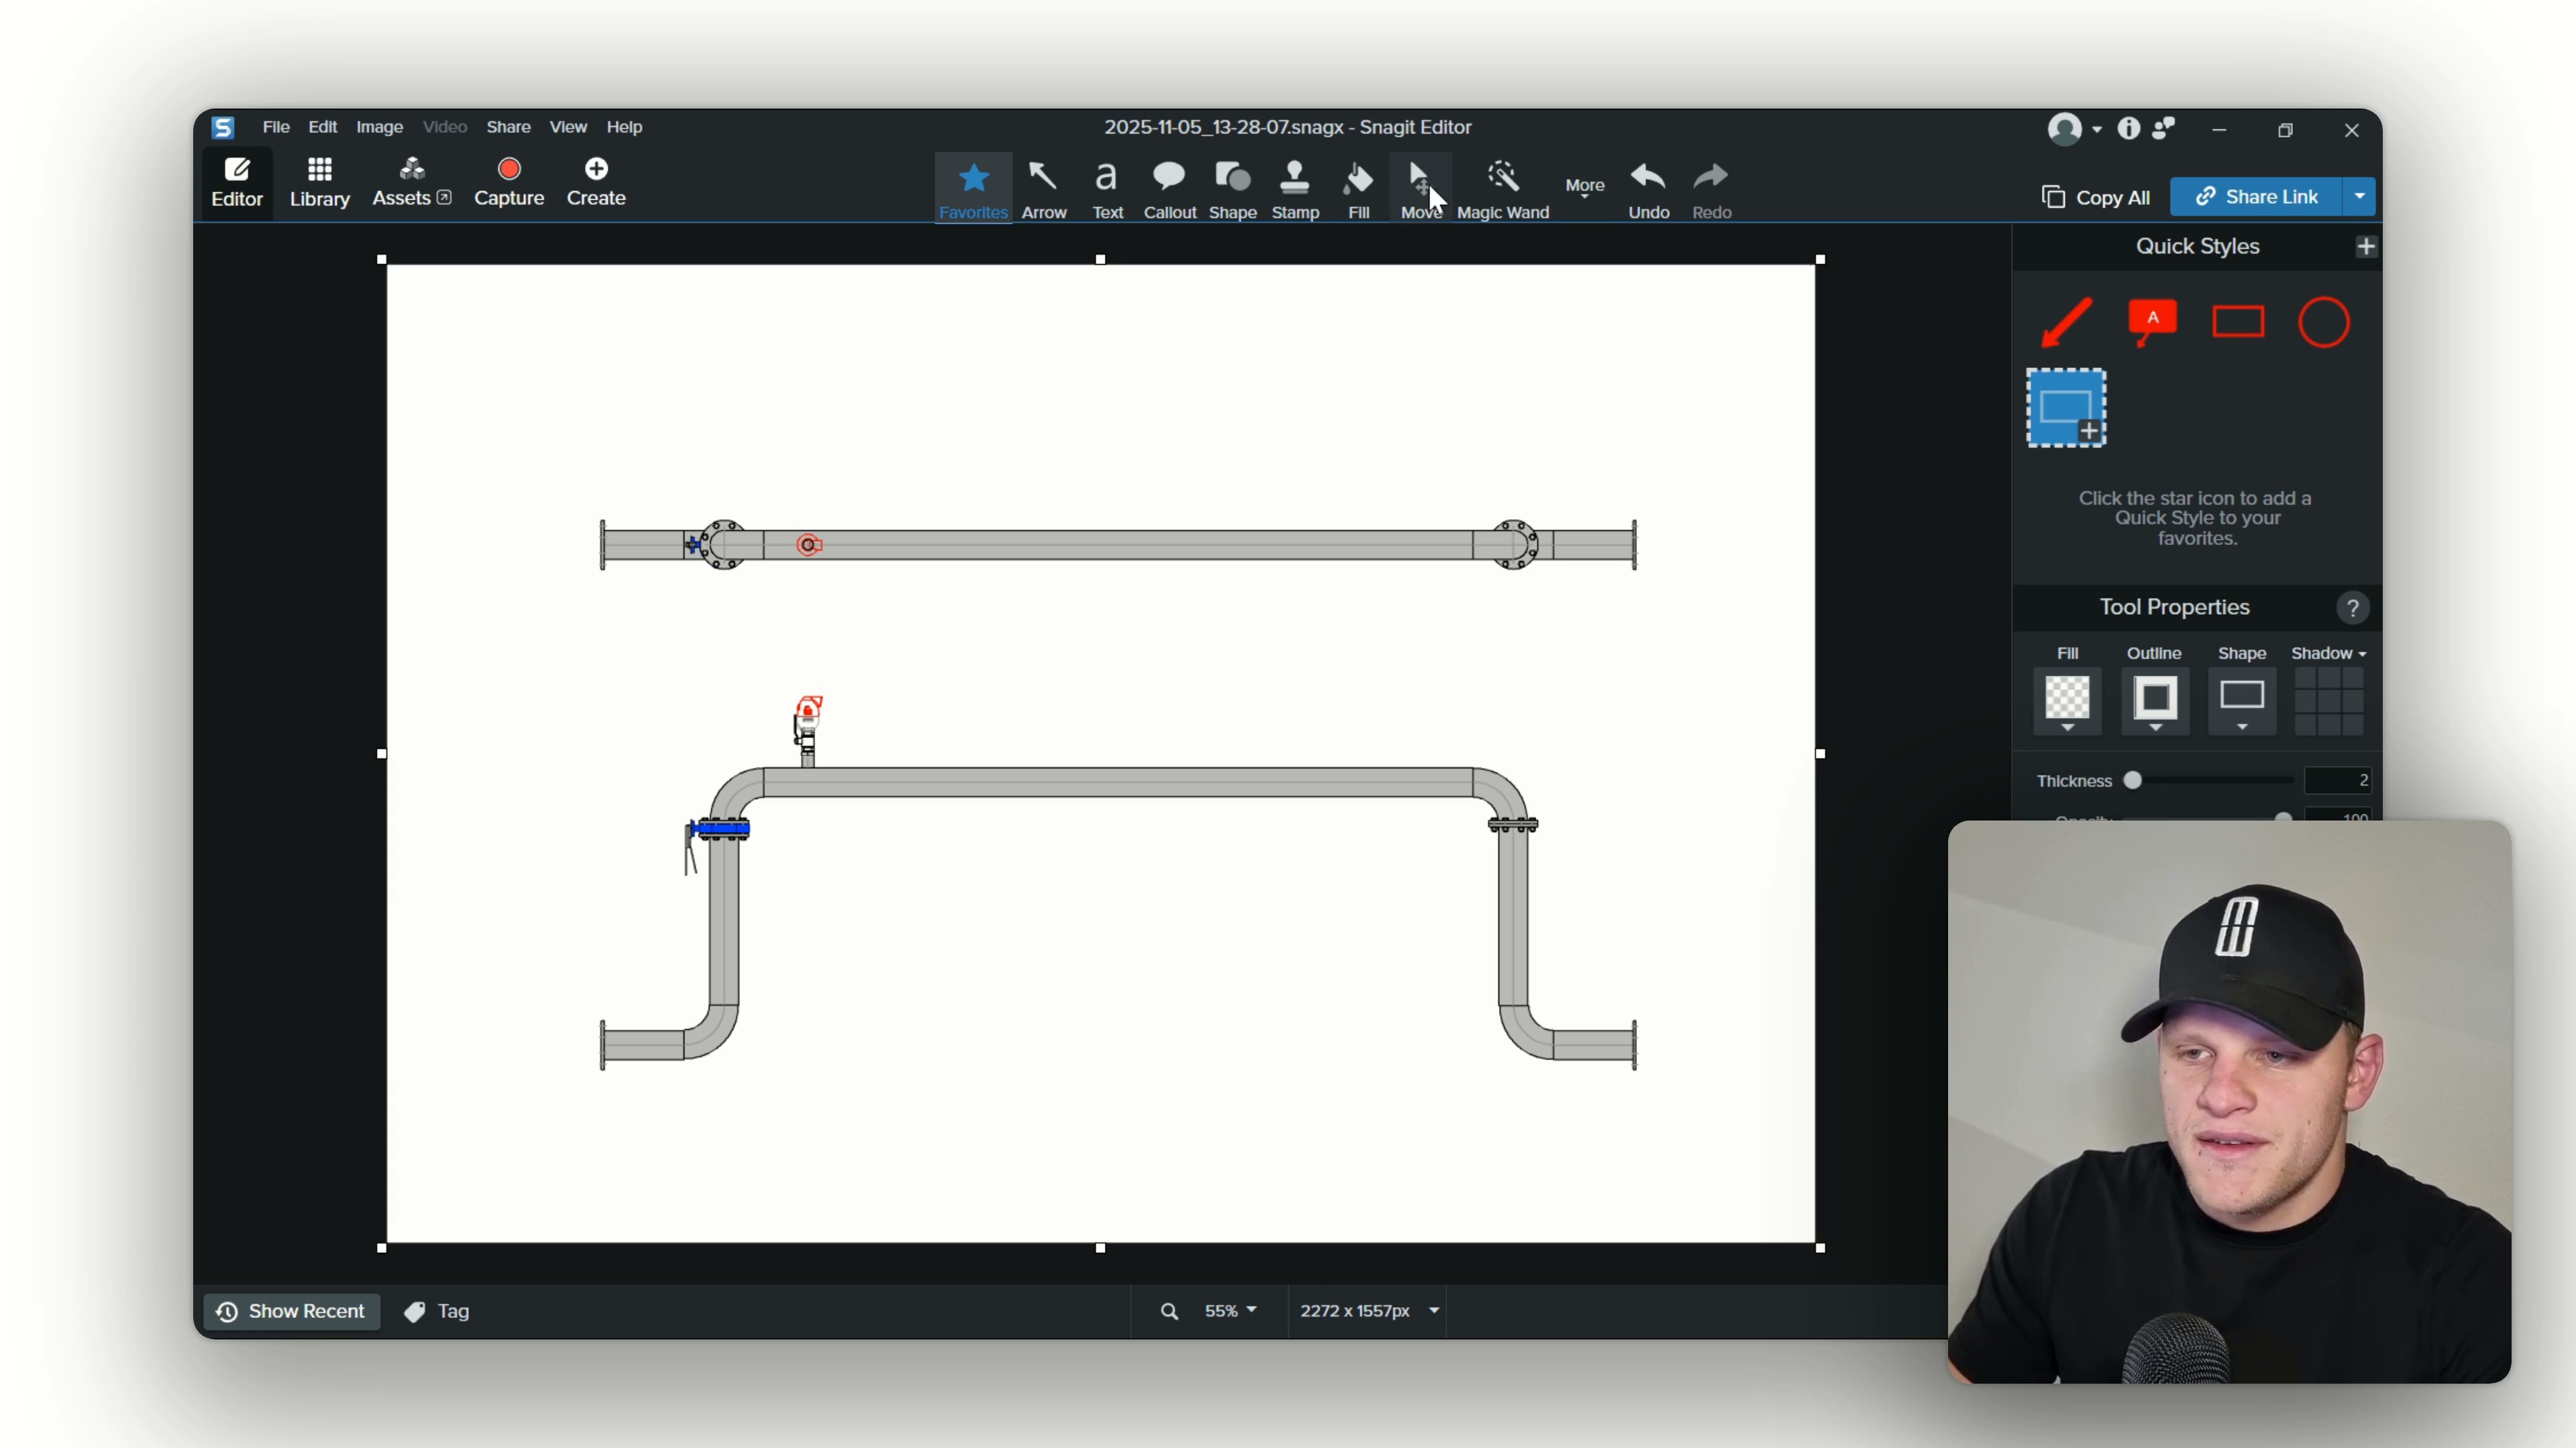Open the Library view
This screenshot has height=1448, width=2576.
(x=319, y=182)
